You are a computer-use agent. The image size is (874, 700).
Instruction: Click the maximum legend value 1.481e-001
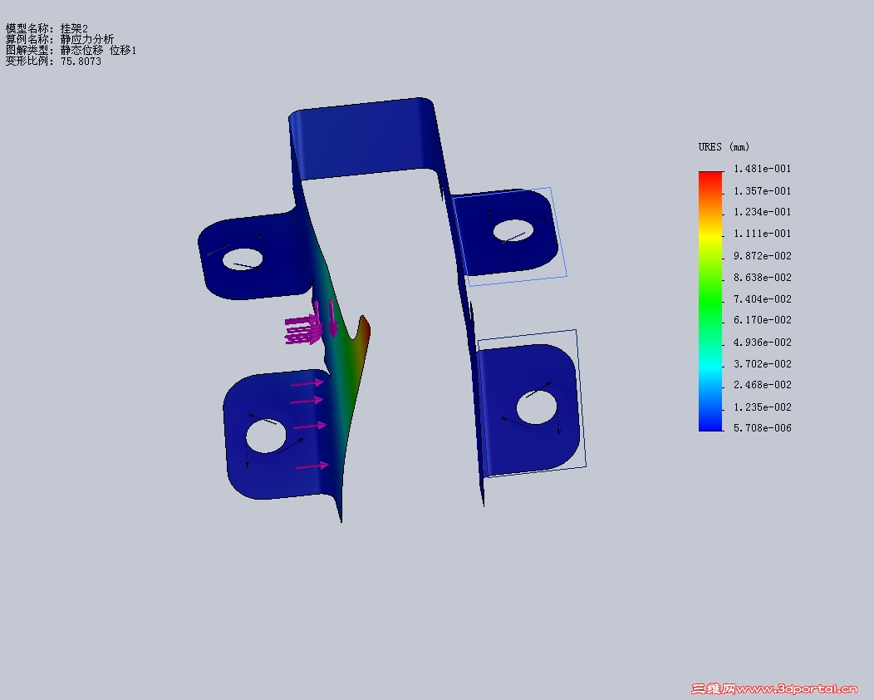(762, 169)
